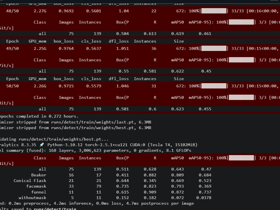The height and width of the screenshot is (210, 280).
Task: Click the 'withoutmask' class row label
Action: click(32, 198)
